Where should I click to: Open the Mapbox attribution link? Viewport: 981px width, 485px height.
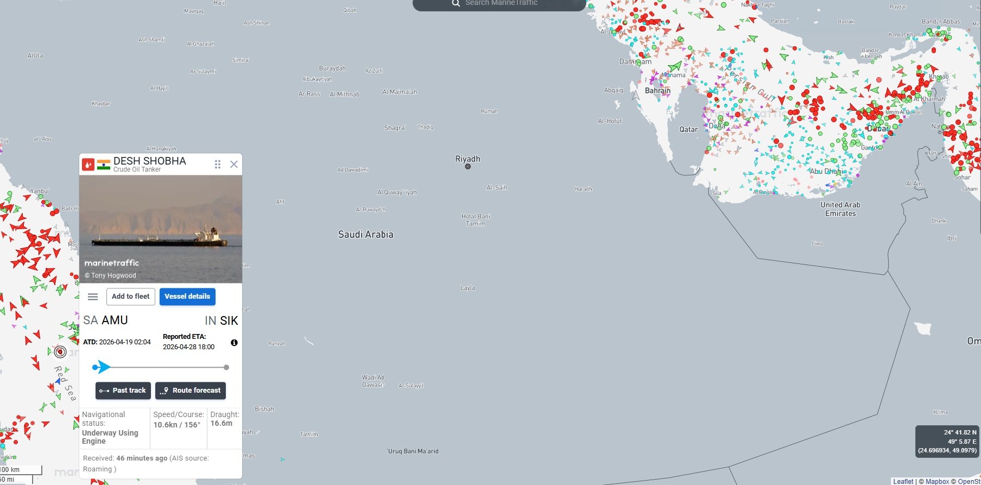[938, 481]
